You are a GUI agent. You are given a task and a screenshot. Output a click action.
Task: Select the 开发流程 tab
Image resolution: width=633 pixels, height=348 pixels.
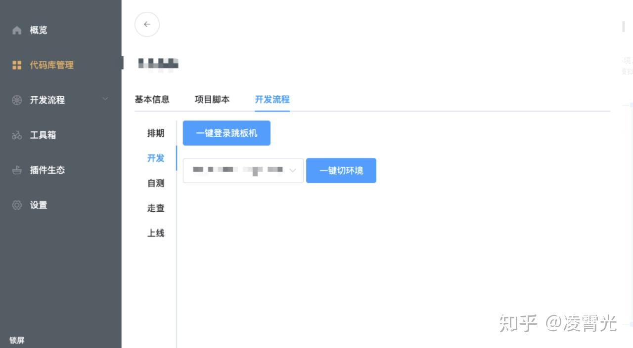[x=271, y=99]
